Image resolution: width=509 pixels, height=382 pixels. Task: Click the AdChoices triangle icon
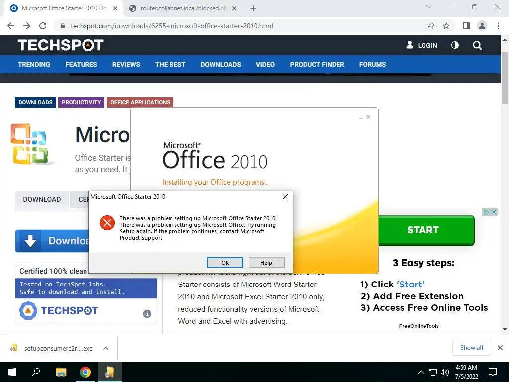[486, 212]
